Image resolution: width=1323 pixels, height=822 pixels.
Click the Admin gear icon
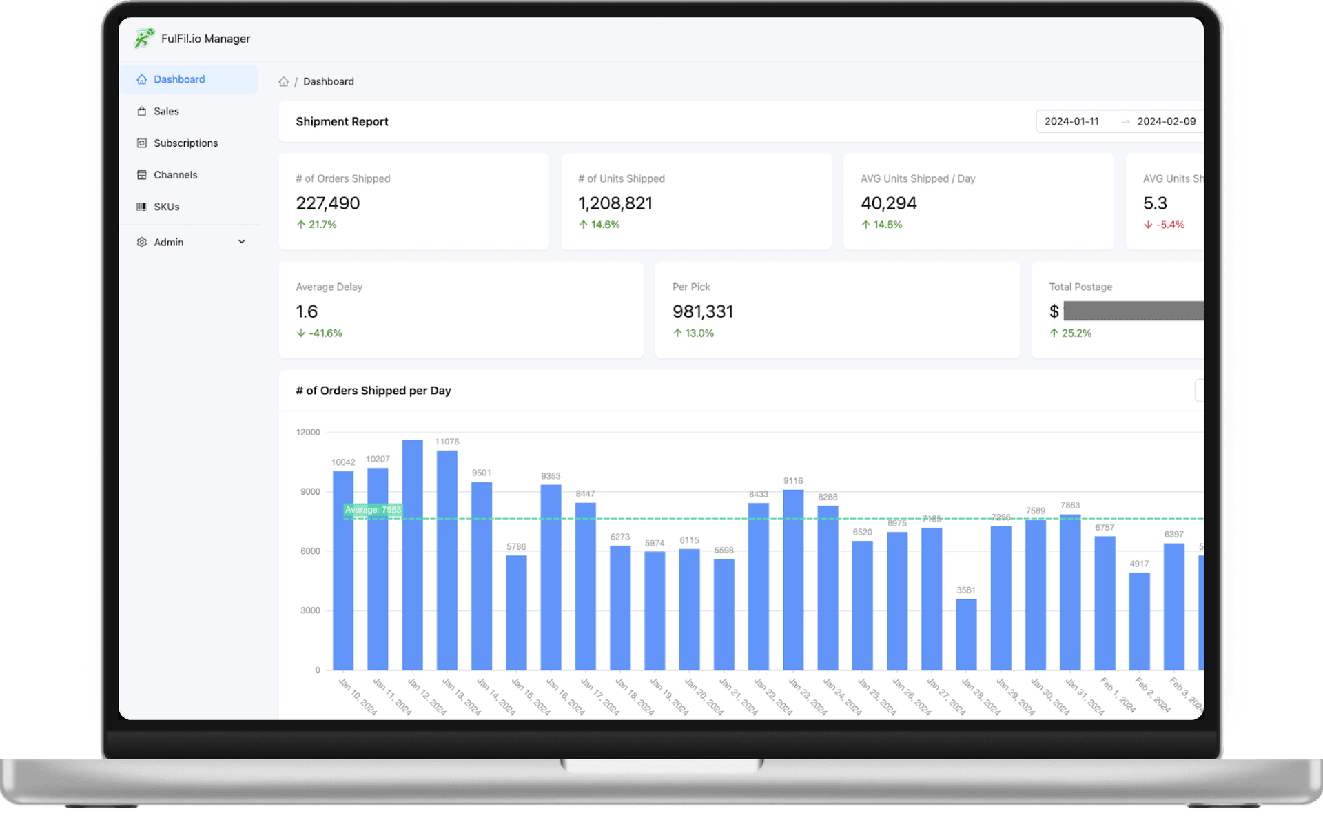click(142, 243)
